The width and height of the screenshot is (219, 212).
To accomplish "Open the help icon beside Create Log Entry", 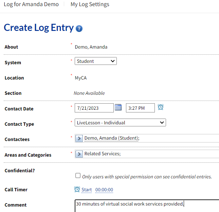I will tap(79, 29).
